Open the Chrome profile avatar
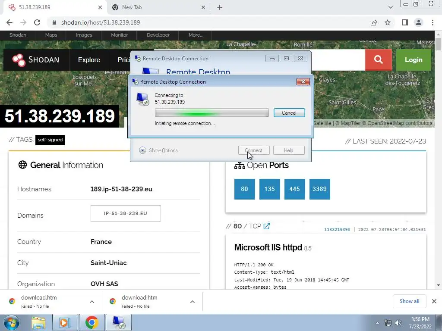442x331 pixels. [x=419, y=22]
